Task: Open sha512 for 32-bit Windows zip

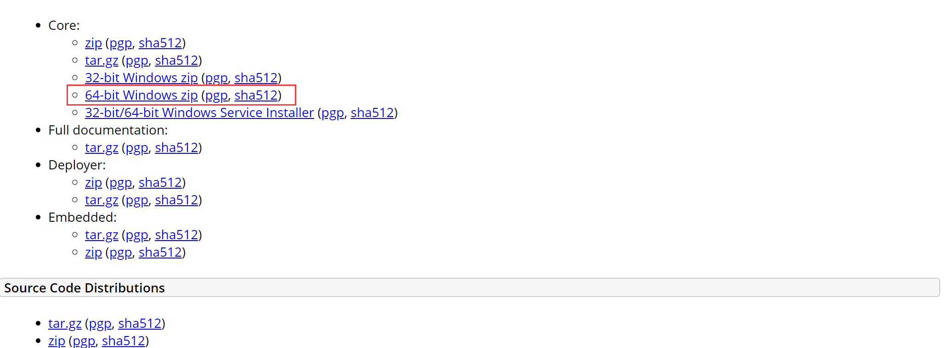Action: (256, 78)
